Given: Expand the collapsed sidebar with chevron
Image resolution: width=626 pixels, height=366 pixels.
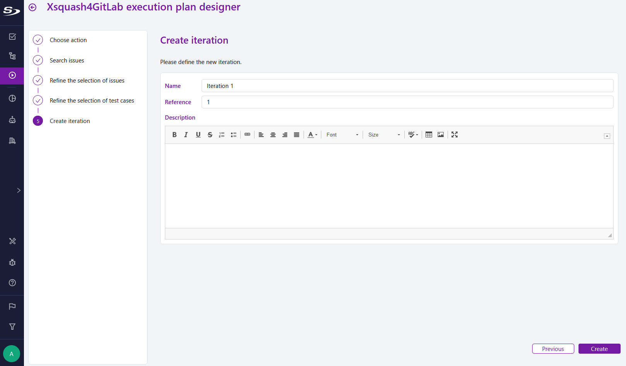Looking at the screenshot, I should click(19, 191).
